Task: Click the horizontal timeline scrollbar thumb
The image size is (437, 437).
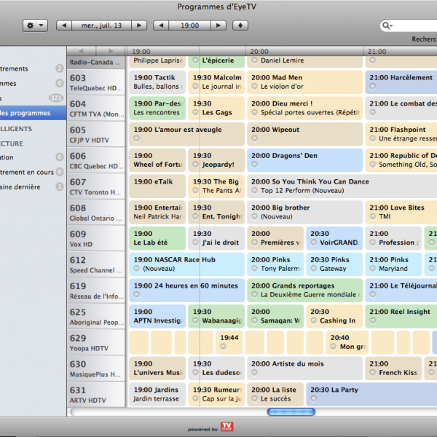Action: click(x=291, y=412)
